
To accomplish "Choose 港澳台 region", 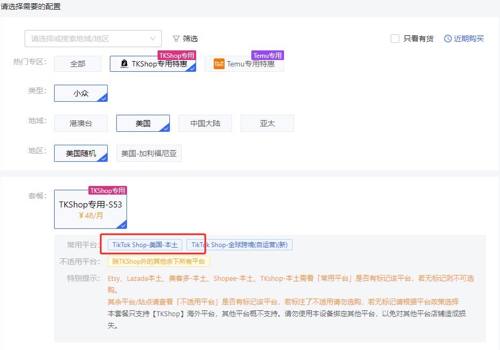I will (x=81, y=123).
